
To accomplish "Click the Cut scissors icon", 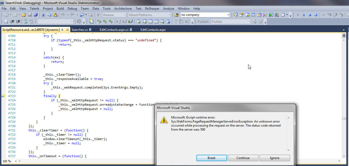I will tap(43, 15).
